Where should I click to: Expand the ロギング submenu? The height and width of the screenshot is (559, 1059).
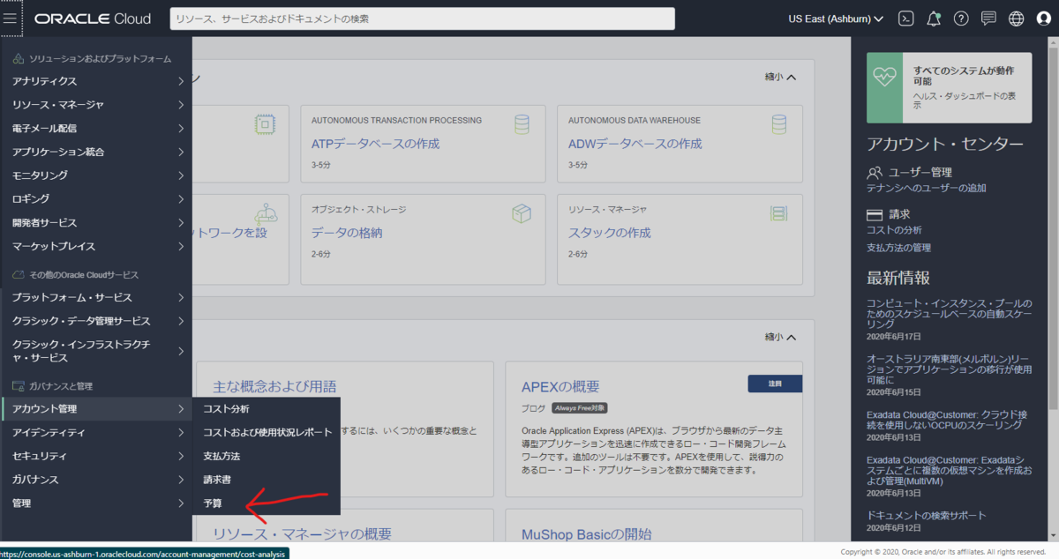click(x=95, y=199)
